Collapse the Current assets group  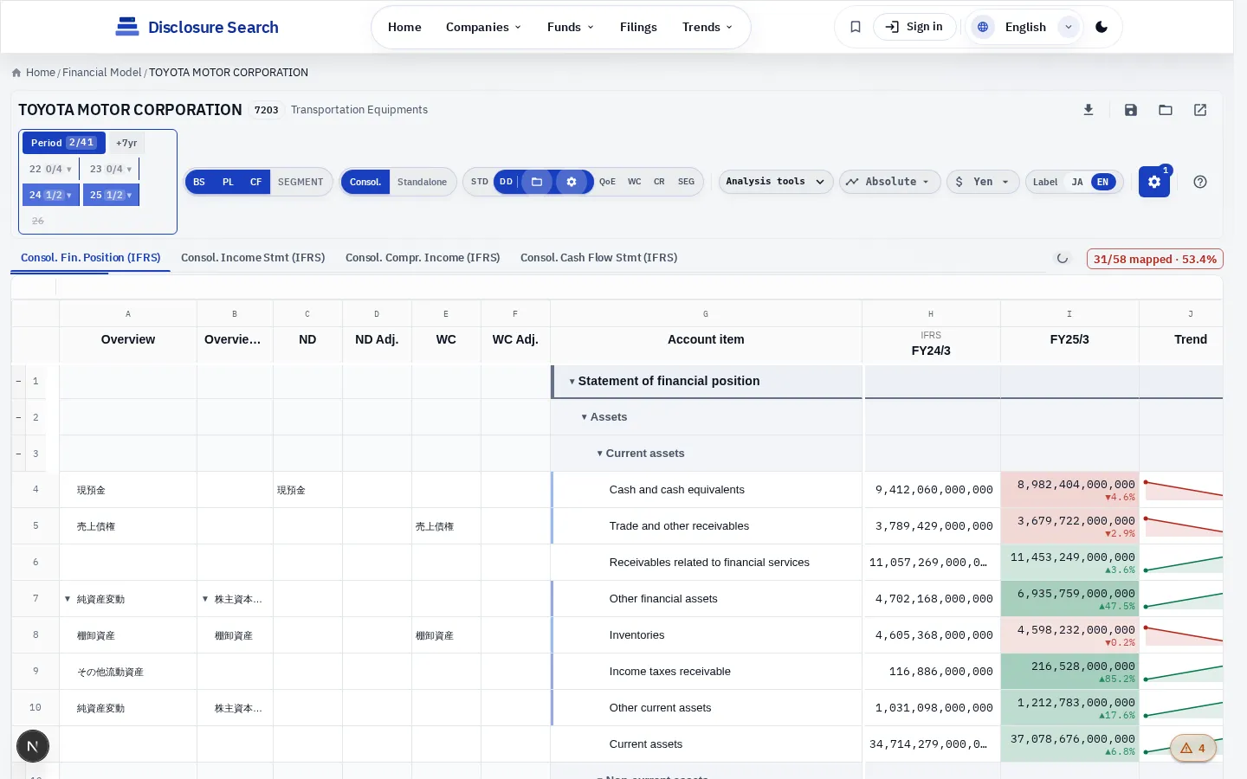coord(599,454)
